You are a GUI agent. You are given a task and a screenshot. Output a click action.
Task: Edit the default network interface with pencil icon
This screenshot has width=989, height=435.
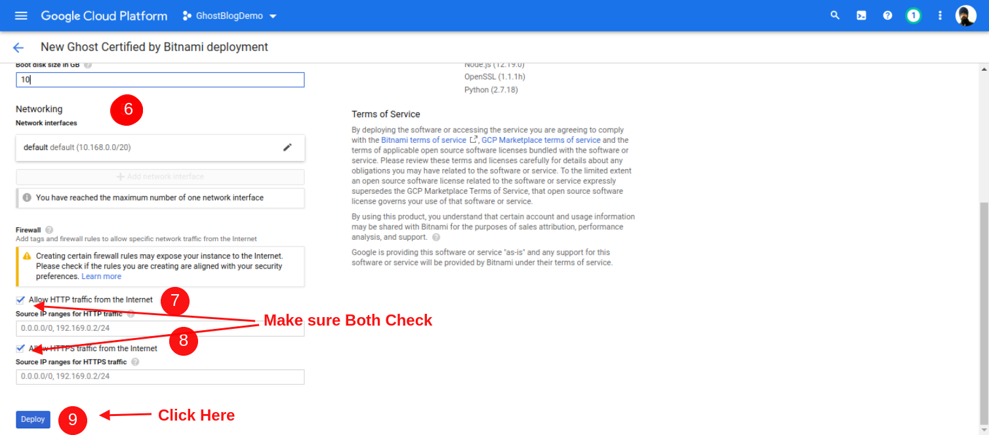[x=287, y=147]
